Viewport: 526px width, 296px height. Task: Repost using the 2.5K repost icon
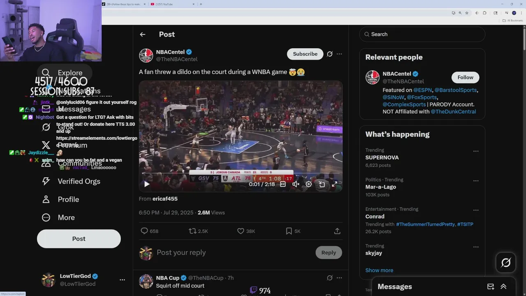pos(198,231)
